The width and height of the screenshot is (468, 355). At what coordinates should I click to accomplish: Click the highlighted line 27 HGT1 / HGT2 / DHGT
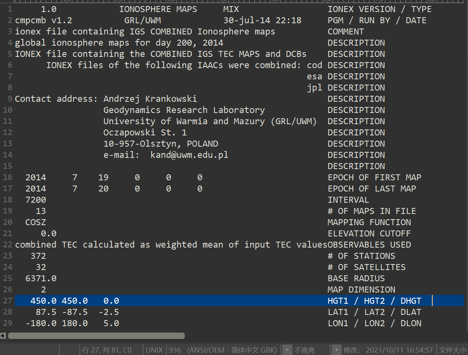pyautogui.click(x=239, y=301)
